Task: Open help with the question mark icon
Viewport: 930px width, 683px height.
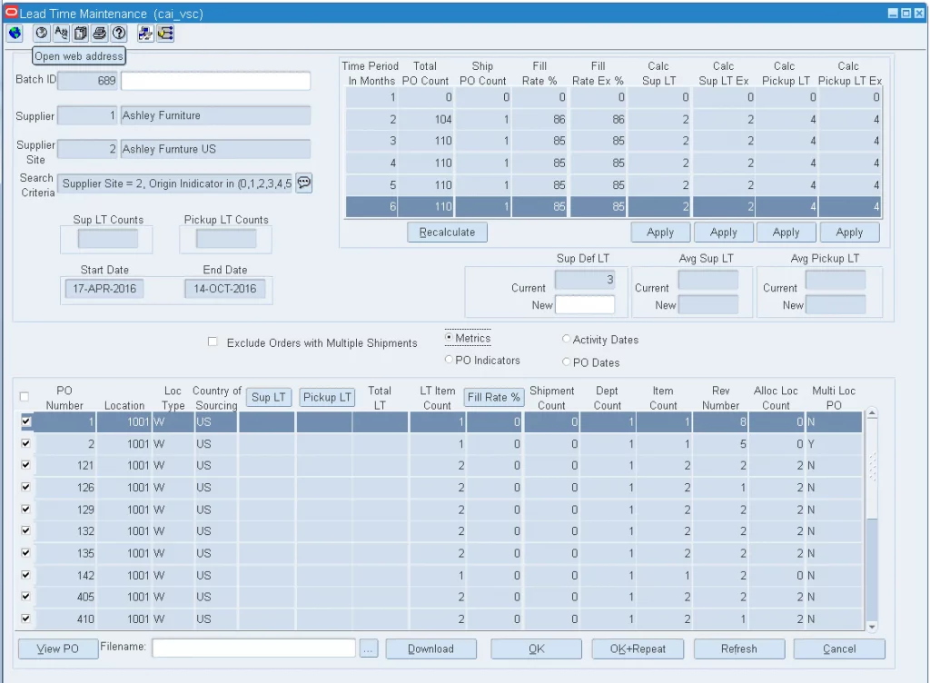Action: tap(119, 34)
